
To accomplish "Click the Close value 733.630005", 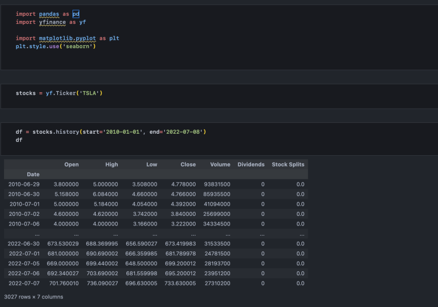I will tap(180, 284).
